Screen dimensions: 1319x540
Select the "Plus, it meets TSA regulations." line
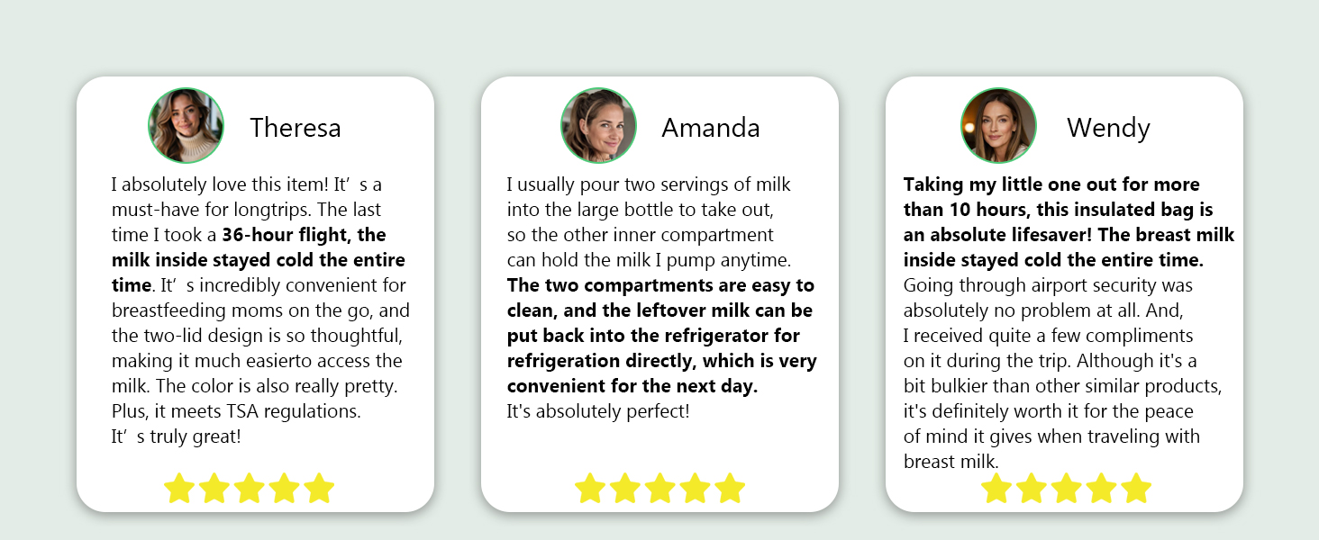pyautogui.click(x=236, y=412)
